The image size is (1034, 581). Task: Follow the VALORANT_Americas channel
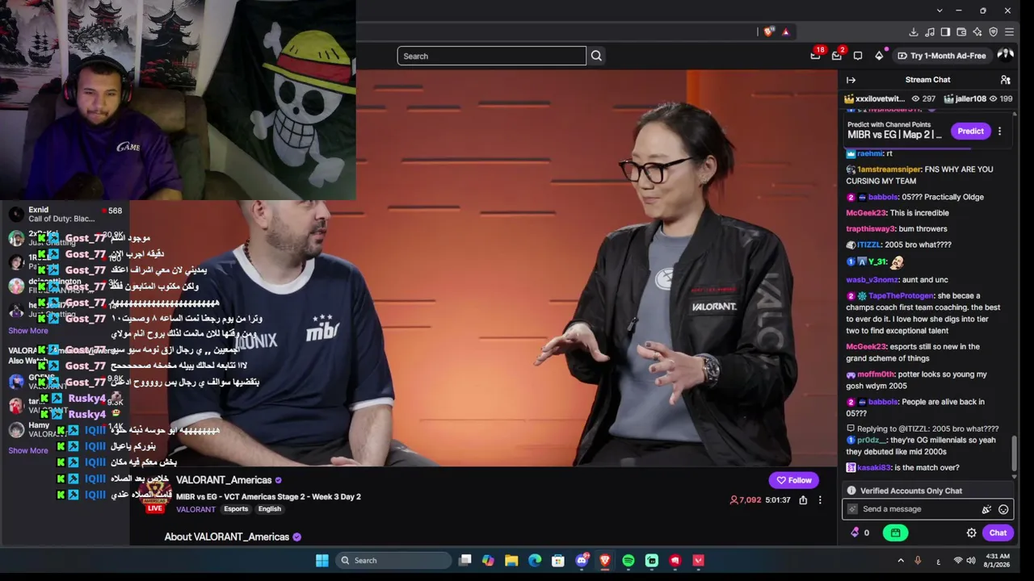(793, 480)
